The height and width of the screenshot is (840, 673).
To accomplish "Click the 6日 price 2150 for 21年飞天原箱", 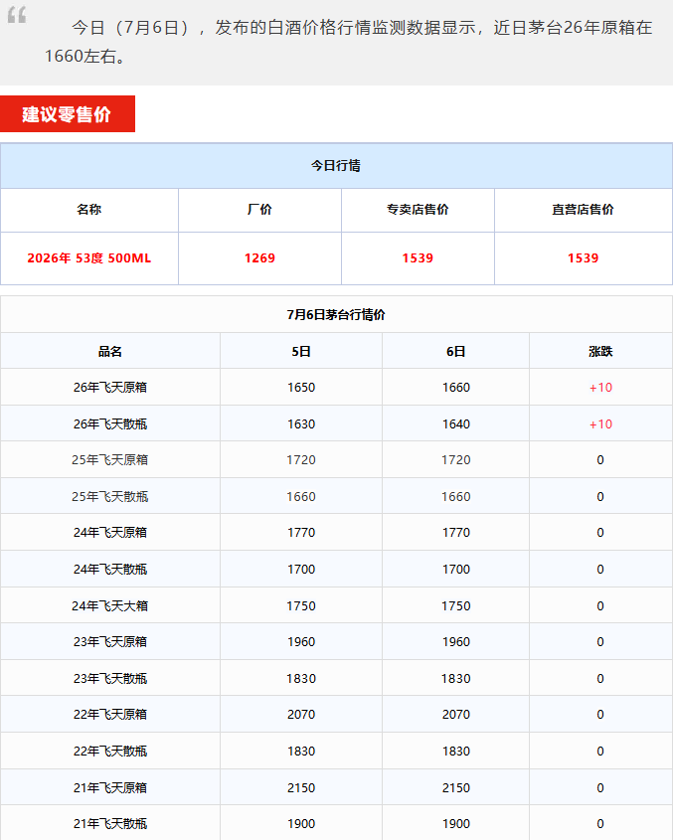I will pos(456,787).
